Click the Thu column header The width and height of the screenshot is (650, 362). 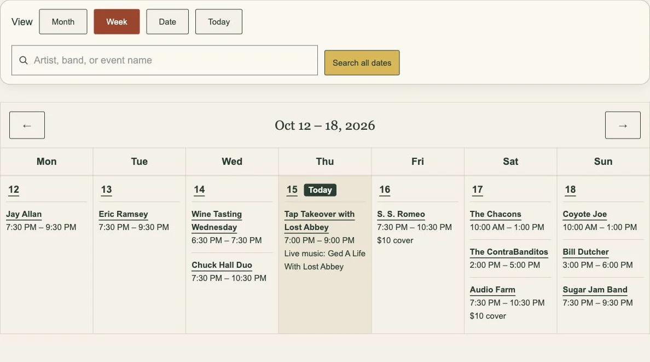click(325, 162)
